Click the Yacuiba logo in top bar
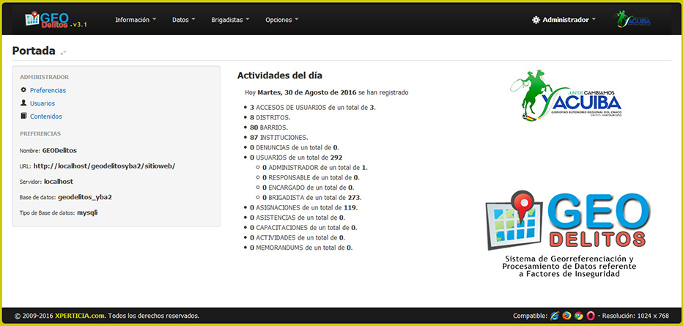Viewport: 683px width, 326px height. tap(632, 19)
